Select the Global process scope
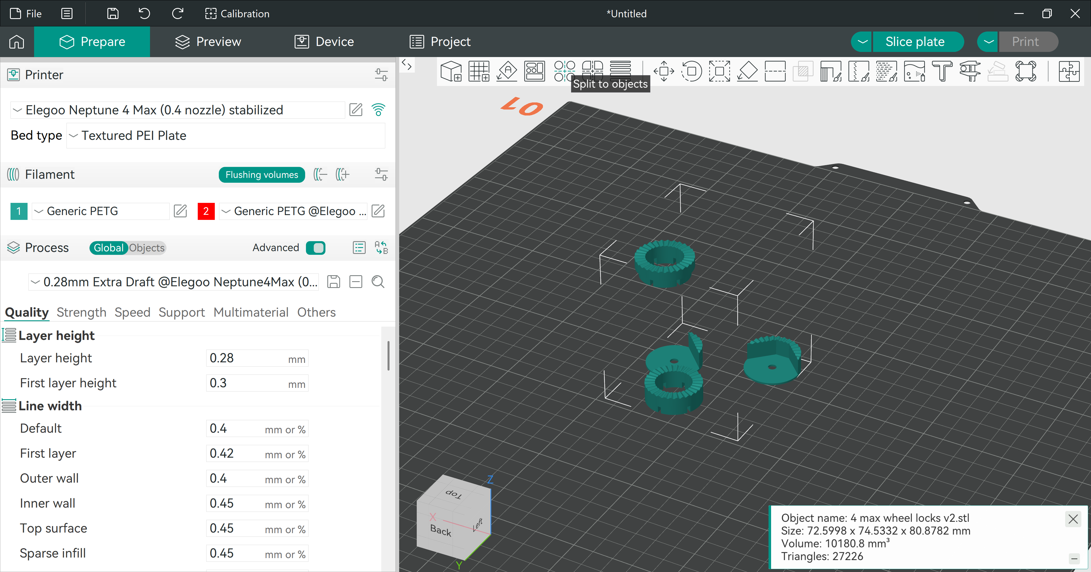 click(109, 247)
